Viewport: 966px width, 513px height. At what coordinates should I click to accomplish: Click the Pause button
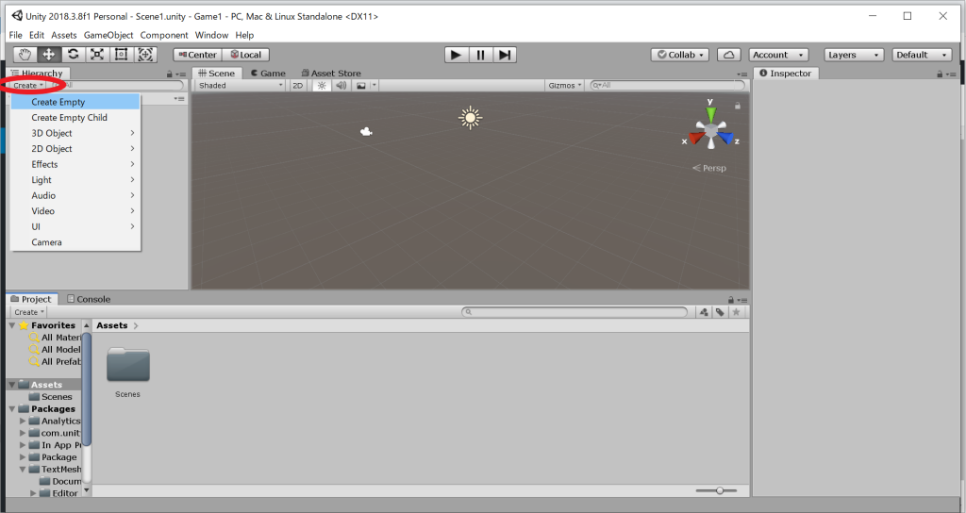pyautogui.click(x=480, y=55)
